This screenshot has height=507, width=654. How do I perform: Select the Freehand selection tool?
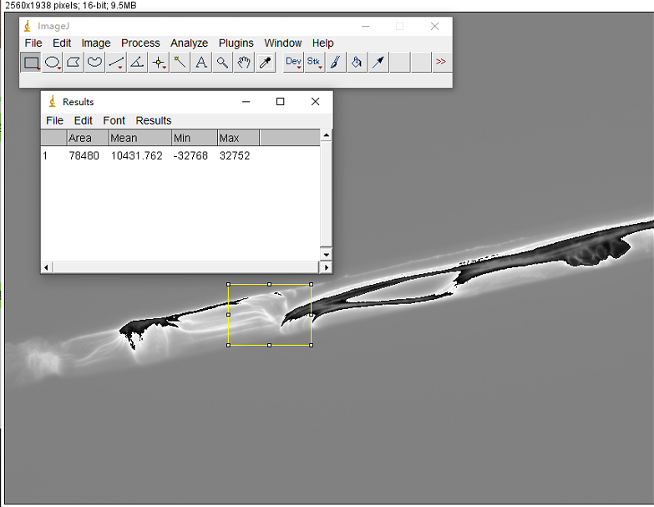click(95, 62)
